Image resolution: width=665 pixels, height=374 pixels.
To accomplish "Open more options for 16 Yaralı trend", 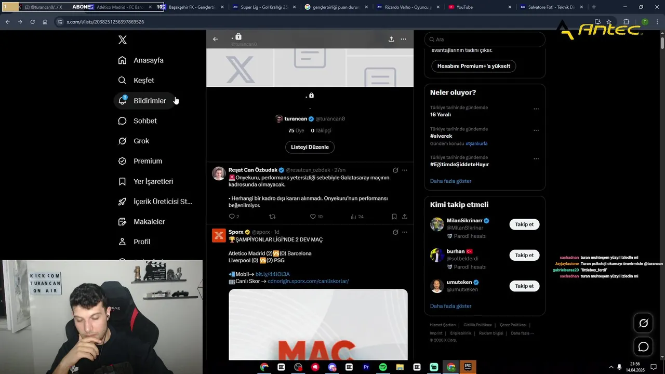I will [536, 109].
